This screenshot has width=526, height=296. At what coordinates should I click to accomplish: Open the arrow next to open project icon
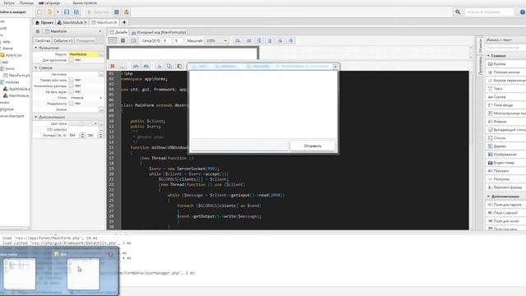click(58, 12)
